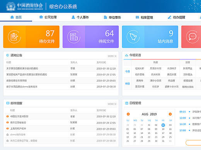
Task: Click the 17:00 schedule entry
Action: point(190,130)
